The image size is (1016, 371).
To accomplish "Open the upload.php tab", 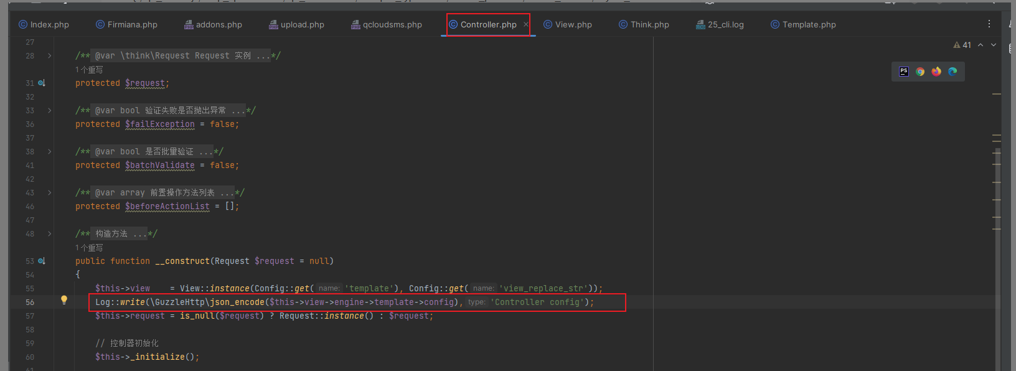I will 296,25.
